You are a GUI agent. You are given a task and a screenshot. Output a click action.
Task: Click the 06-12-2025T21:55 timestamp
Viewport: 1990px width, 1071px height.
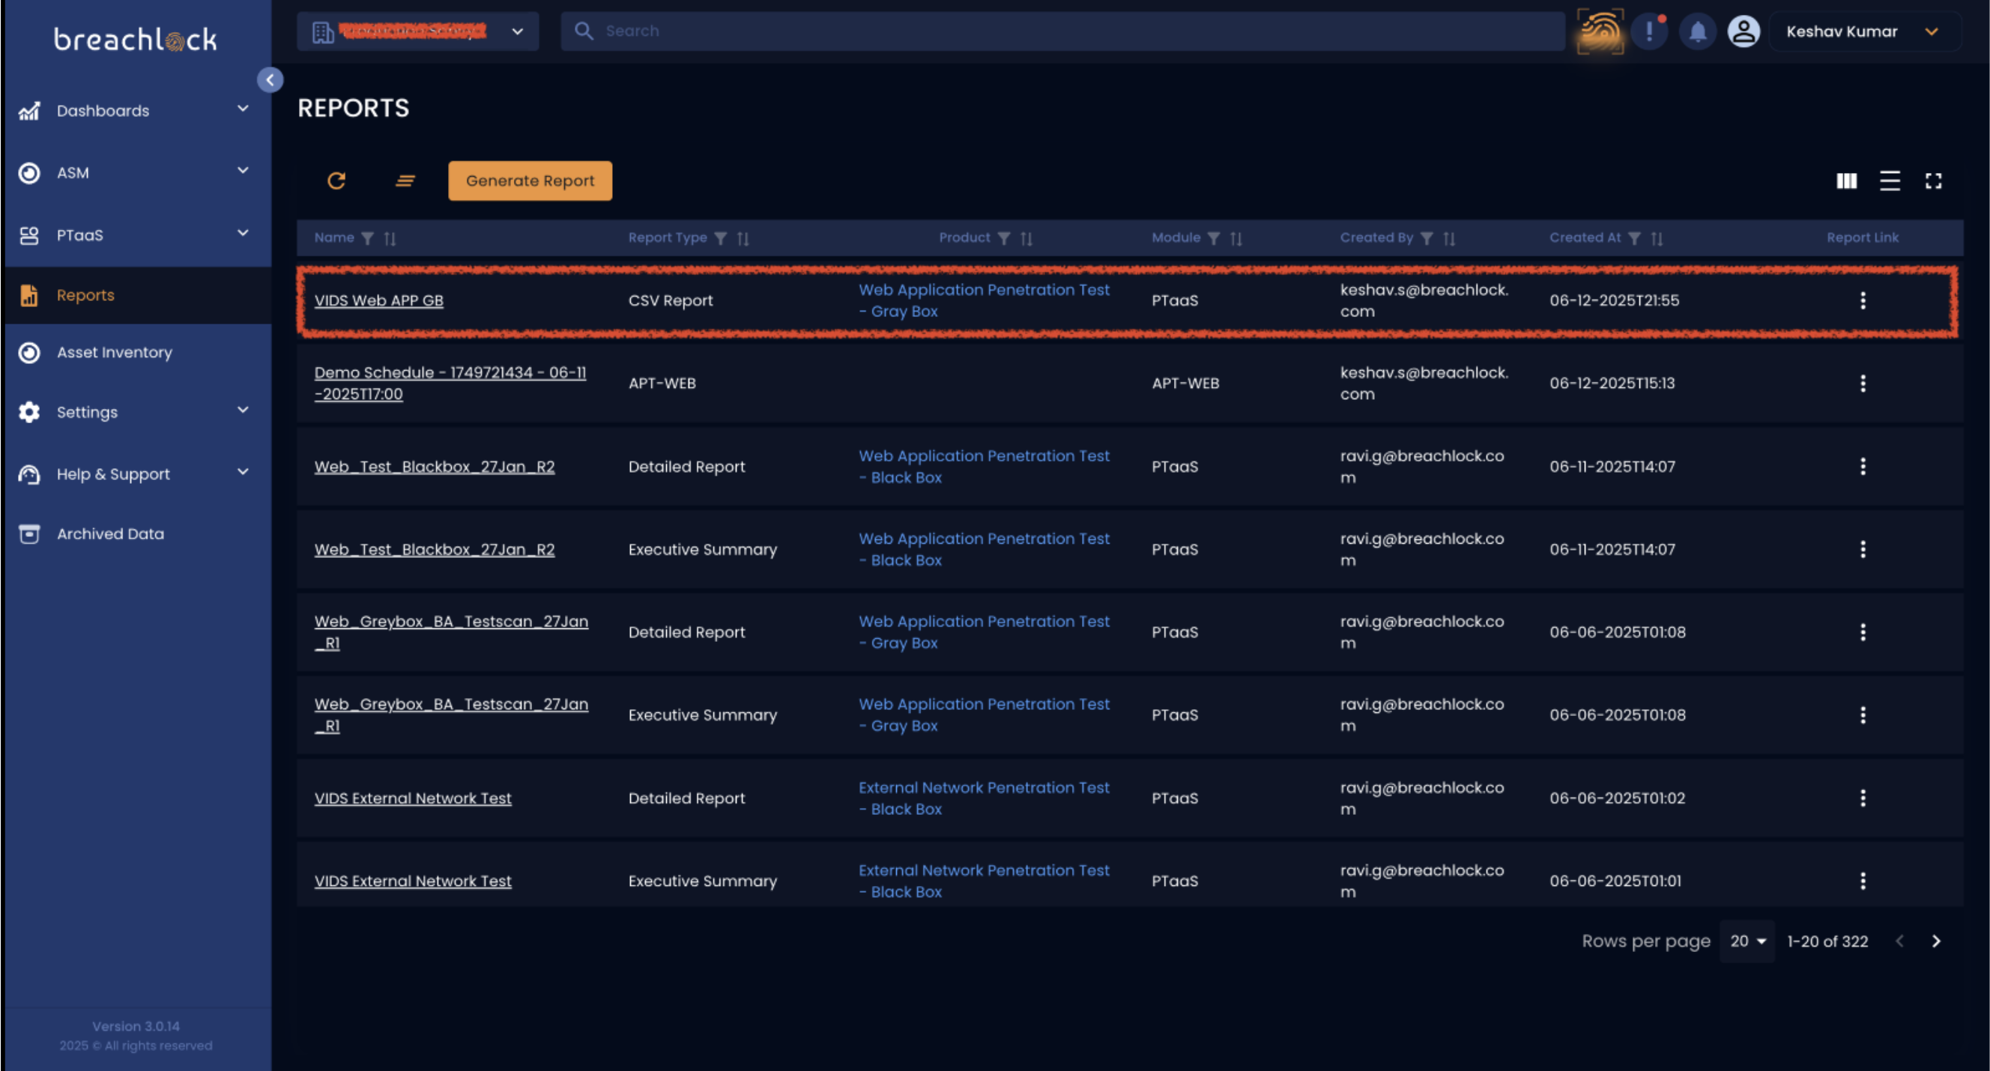[1614, 300]
